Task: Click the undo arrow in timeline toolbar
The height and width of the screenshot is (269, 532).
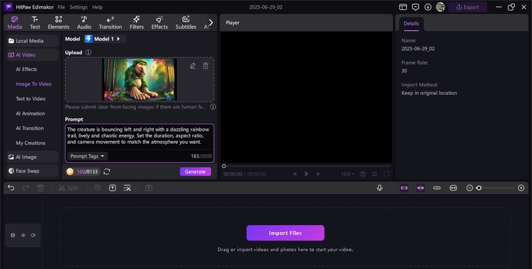Action: pos(11,188)
